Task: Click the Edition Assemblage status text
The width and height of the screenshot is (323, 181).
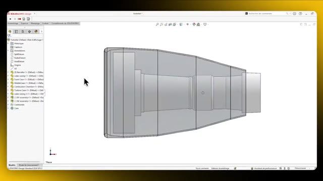Action: 220,168
